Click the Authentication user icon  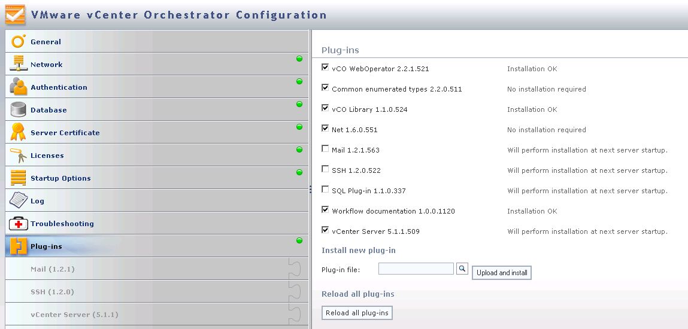pyautogui.click(x=18, y=87)
